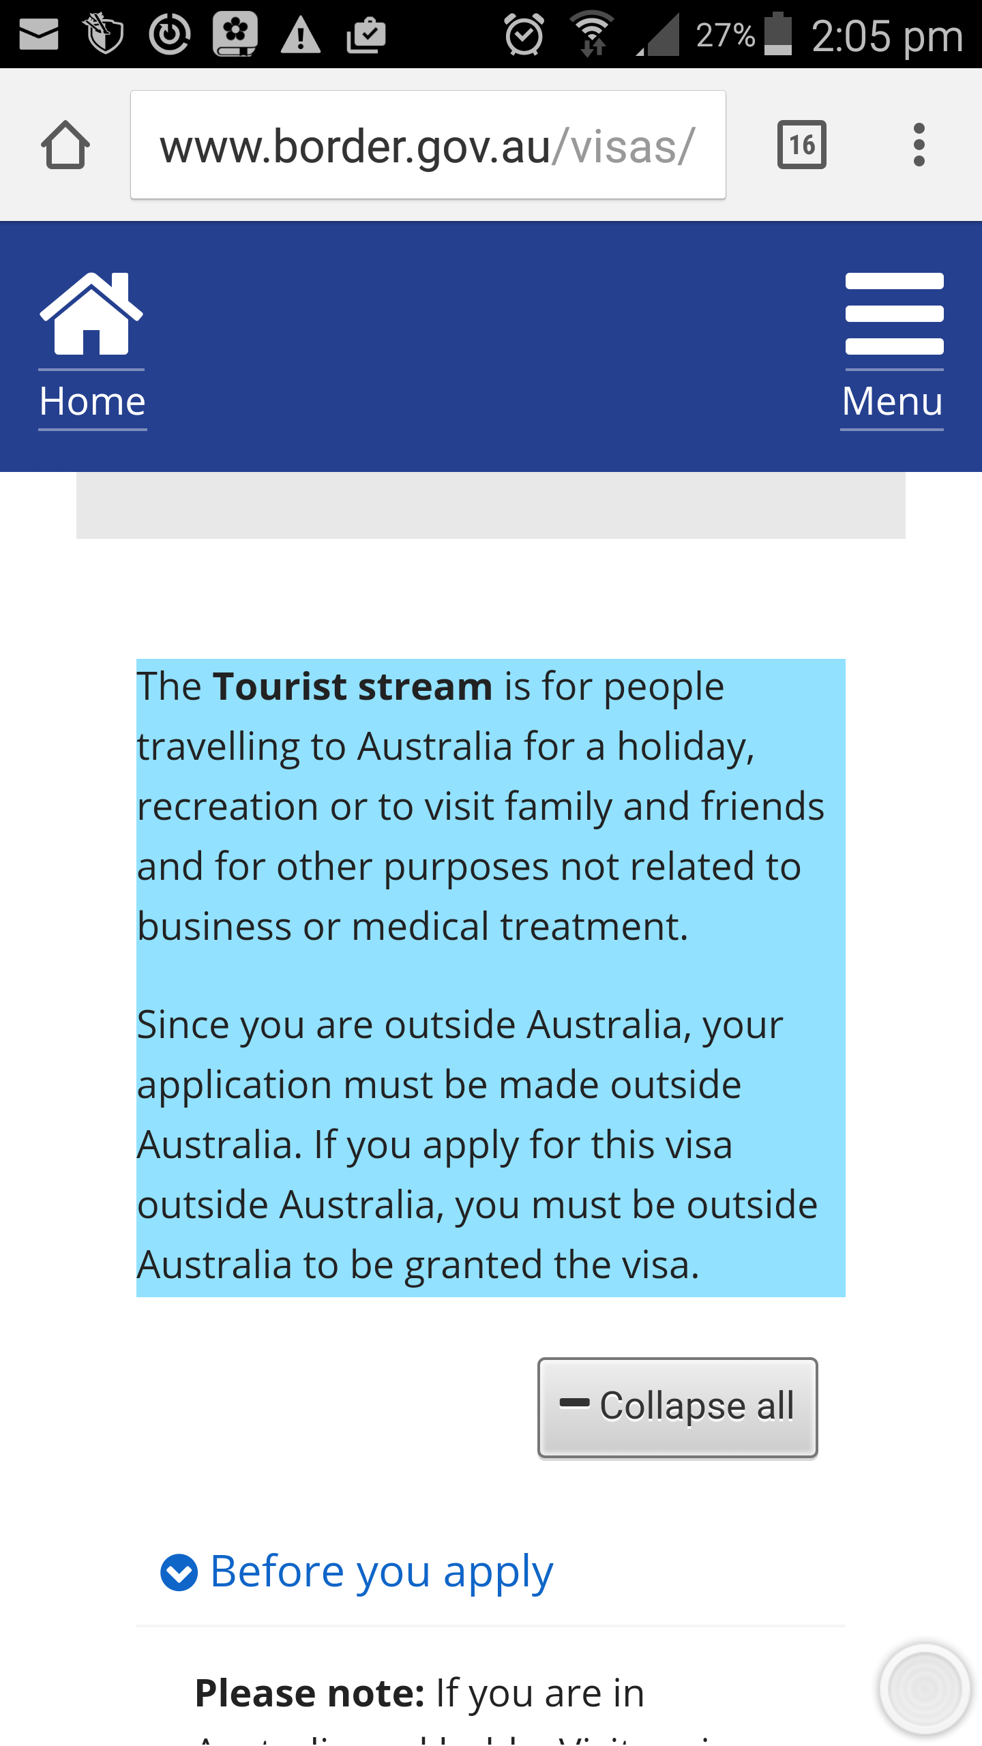The image size is (982, 1746).
Task: Tap the browser home icon
Action: click(x=65, y=145)
